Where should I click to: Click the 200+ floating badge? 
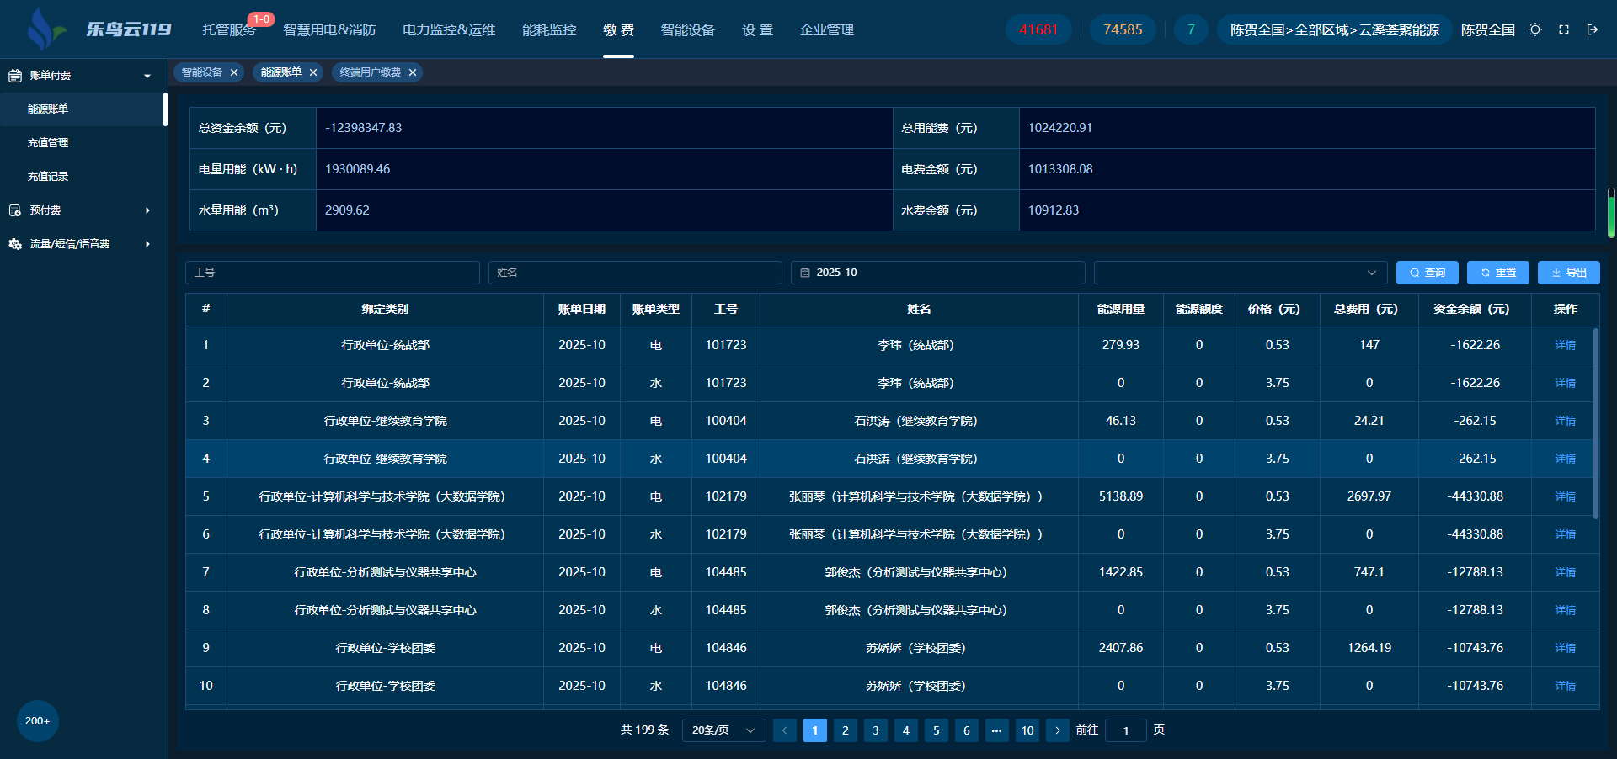click(37, 721)
